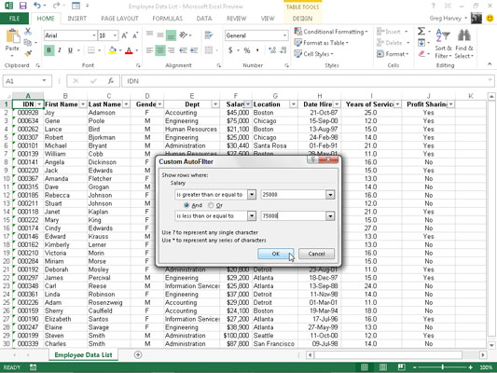497x373 pixels.
Task: Select the Or radio button
Action: click(x=211, y=205)
